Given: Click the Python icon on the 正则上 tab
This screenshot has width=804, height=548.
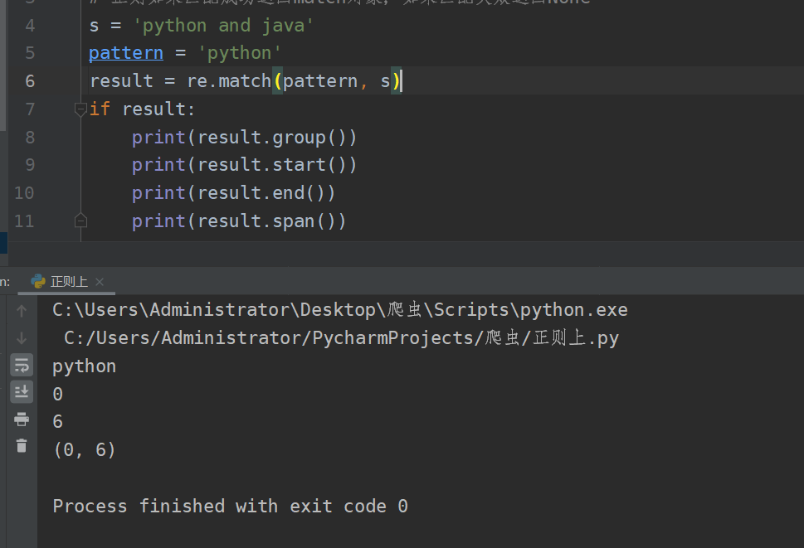Looking at the screenshot, I should [x=38, y=281].
